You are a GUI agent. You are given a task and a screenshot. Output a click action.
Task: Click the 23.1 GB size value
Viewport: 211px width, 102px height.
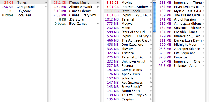point(60,3)
